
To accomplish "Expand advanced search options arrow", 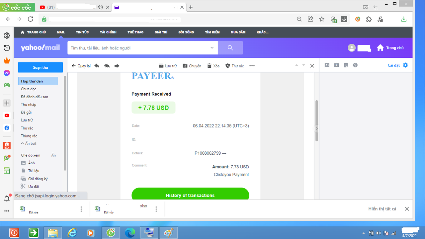I will point(212,48).
